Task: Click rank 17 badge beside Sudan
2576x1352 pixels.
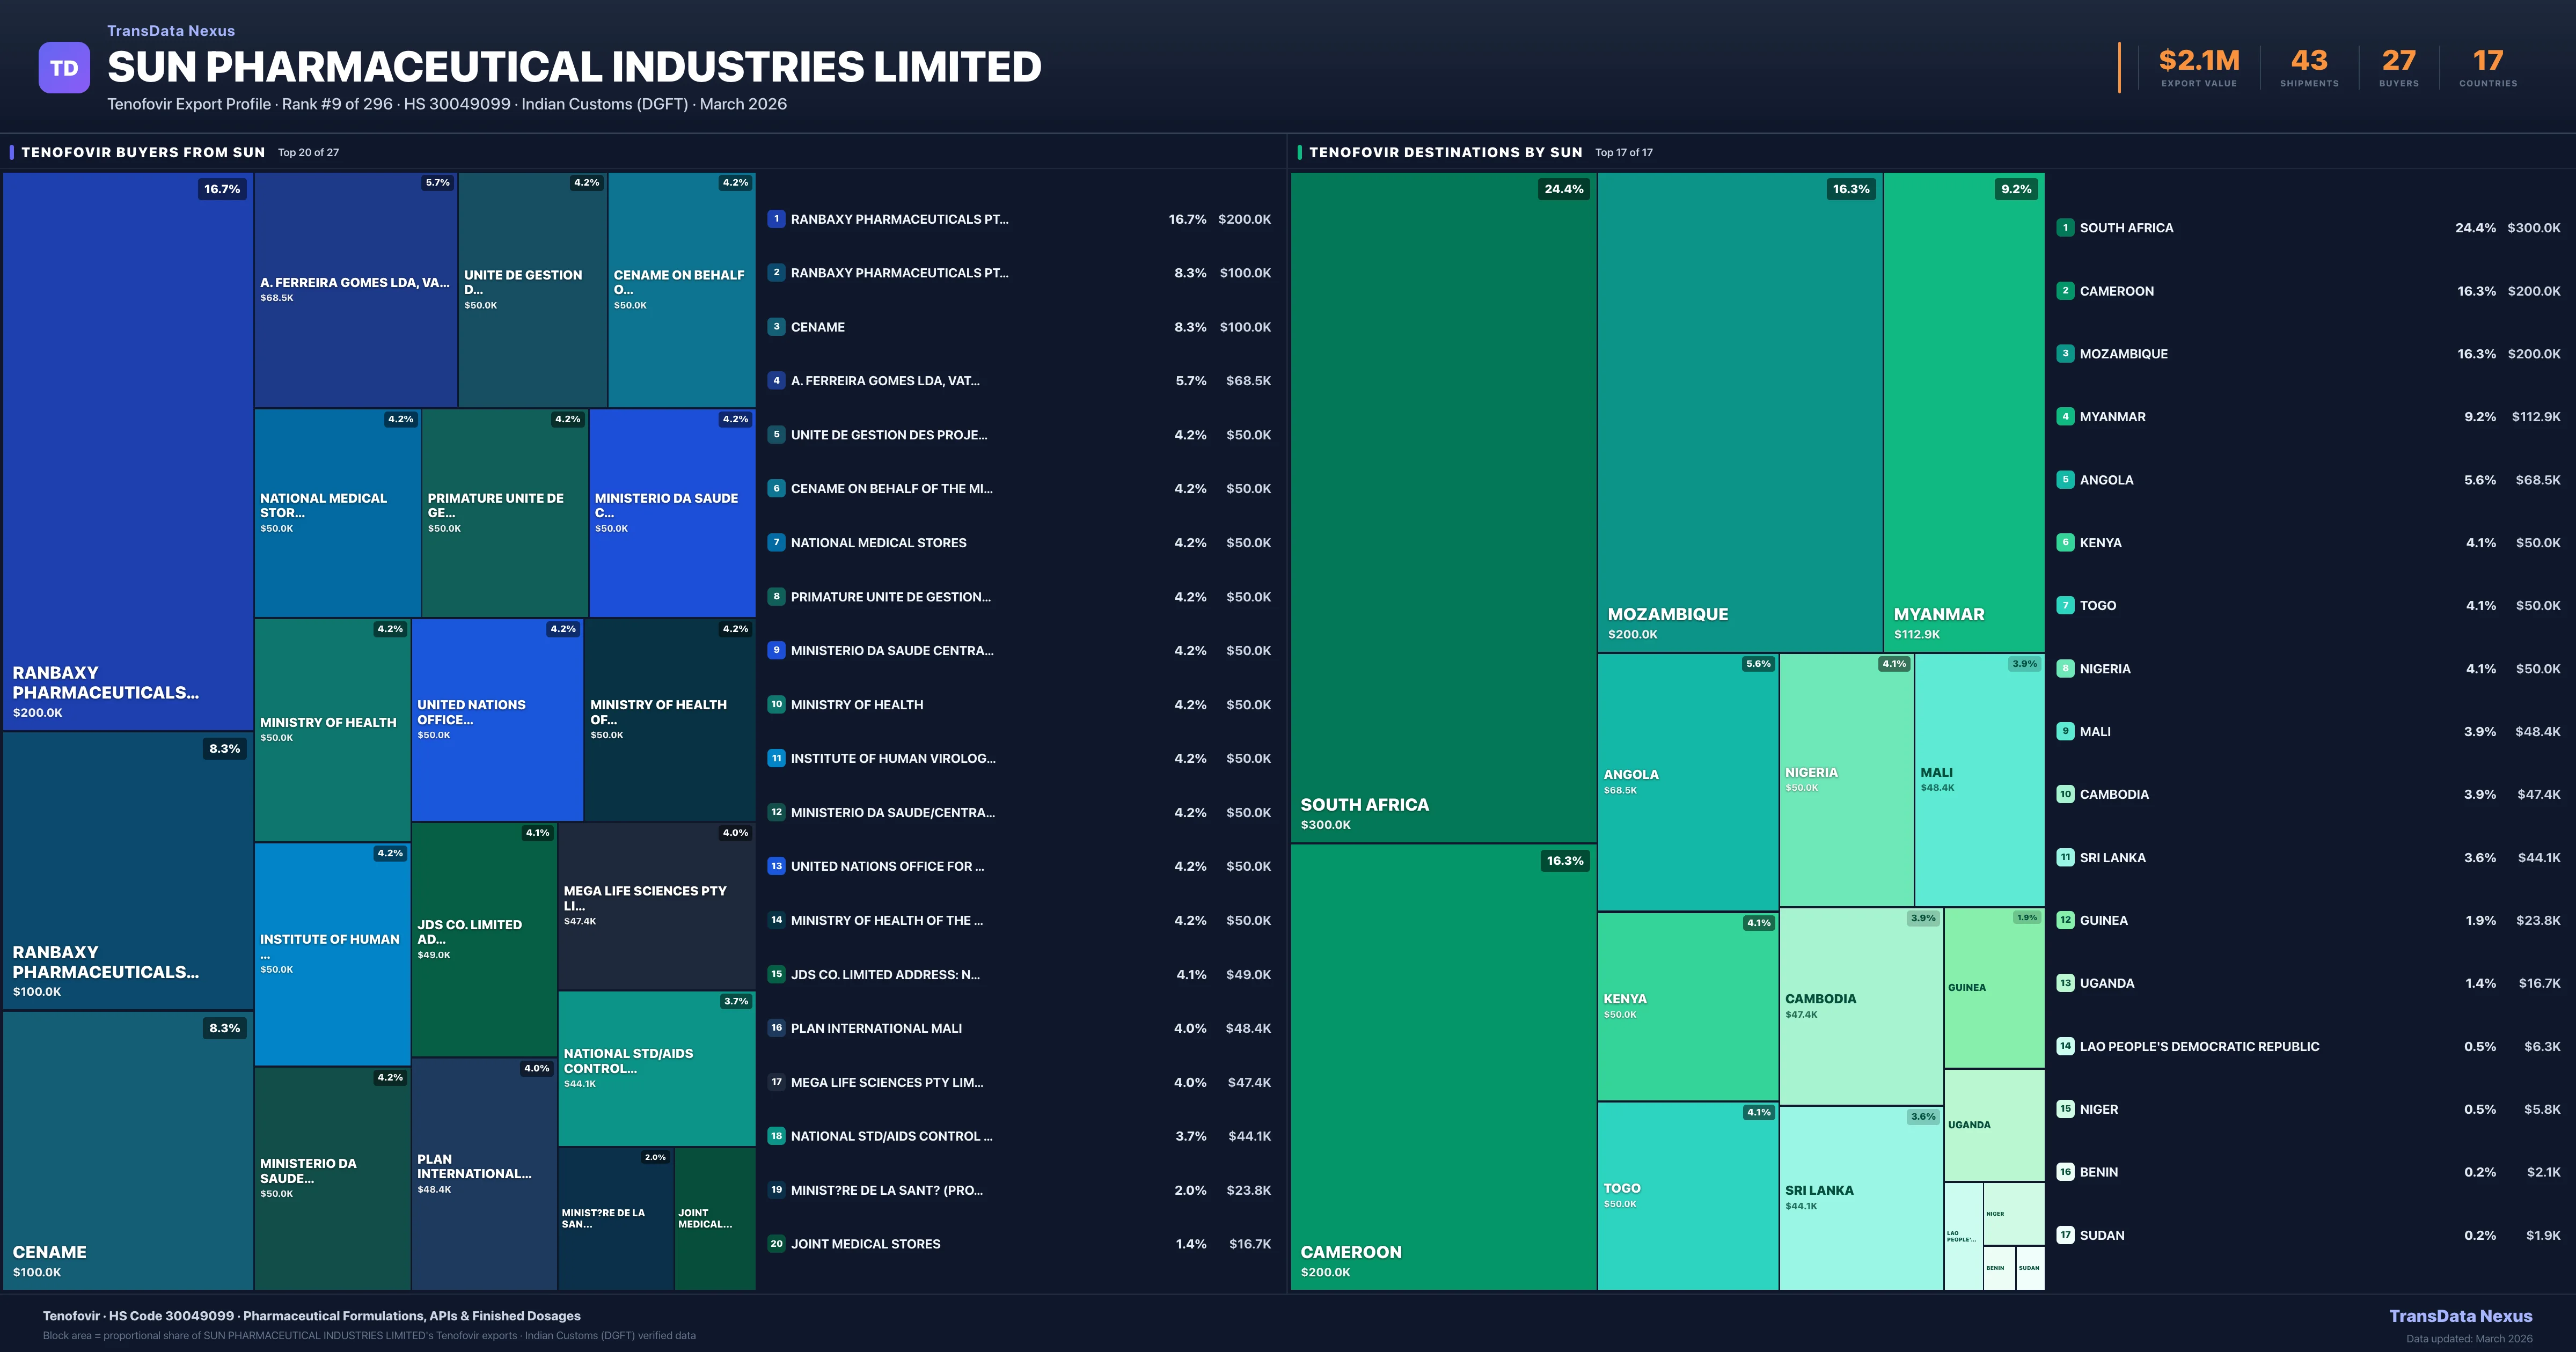Action: [x=2065, y=1235]
